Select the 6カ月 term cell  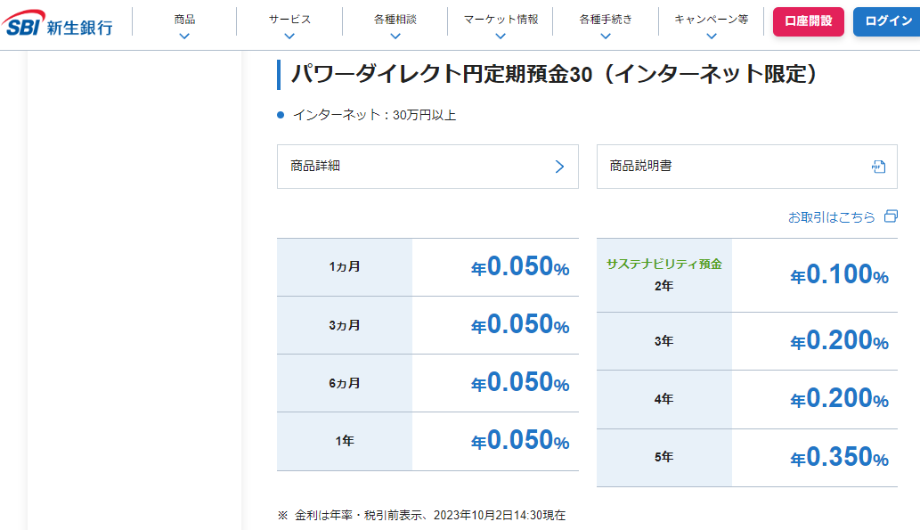pos(345,383)
